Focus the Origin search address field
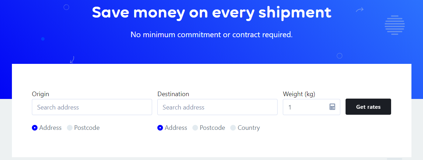The image size is (423, 160). pos(92,107)
